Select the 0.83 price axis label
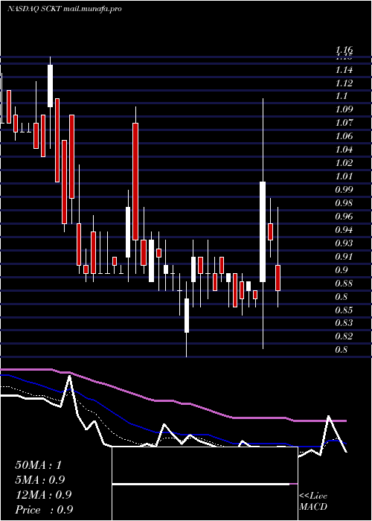Screen dimensions: 372x521 [x=344, y=323]
